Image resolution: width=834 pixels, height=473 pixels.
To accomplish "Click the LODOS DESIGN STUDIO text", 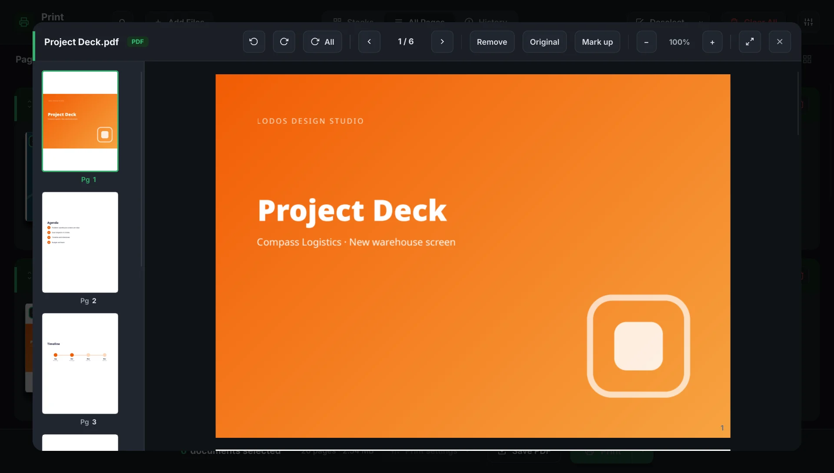I will [311, 121].
